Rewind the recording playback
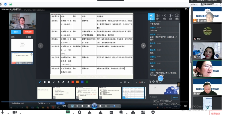Screen dimensions: 227x115 tap(89, 106)
